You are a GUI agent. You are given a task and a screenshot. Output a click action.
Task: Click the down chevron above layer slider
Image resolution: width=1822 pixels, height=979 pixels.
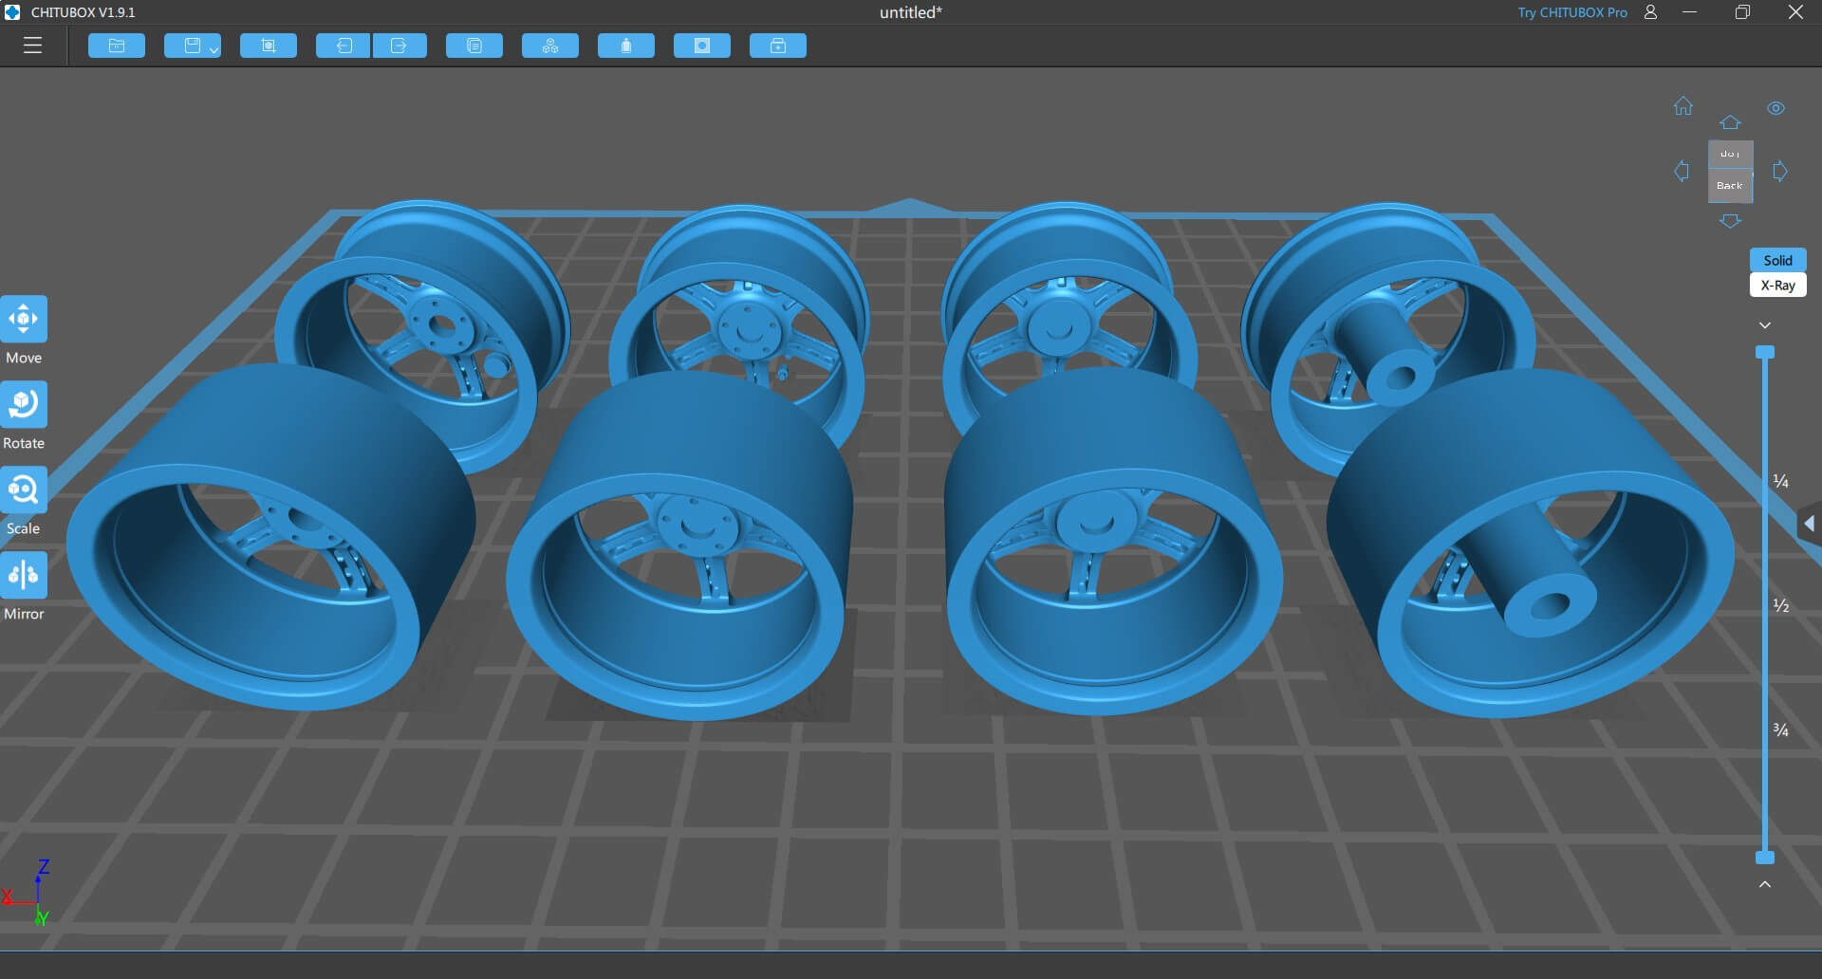tap(1765, 325)
